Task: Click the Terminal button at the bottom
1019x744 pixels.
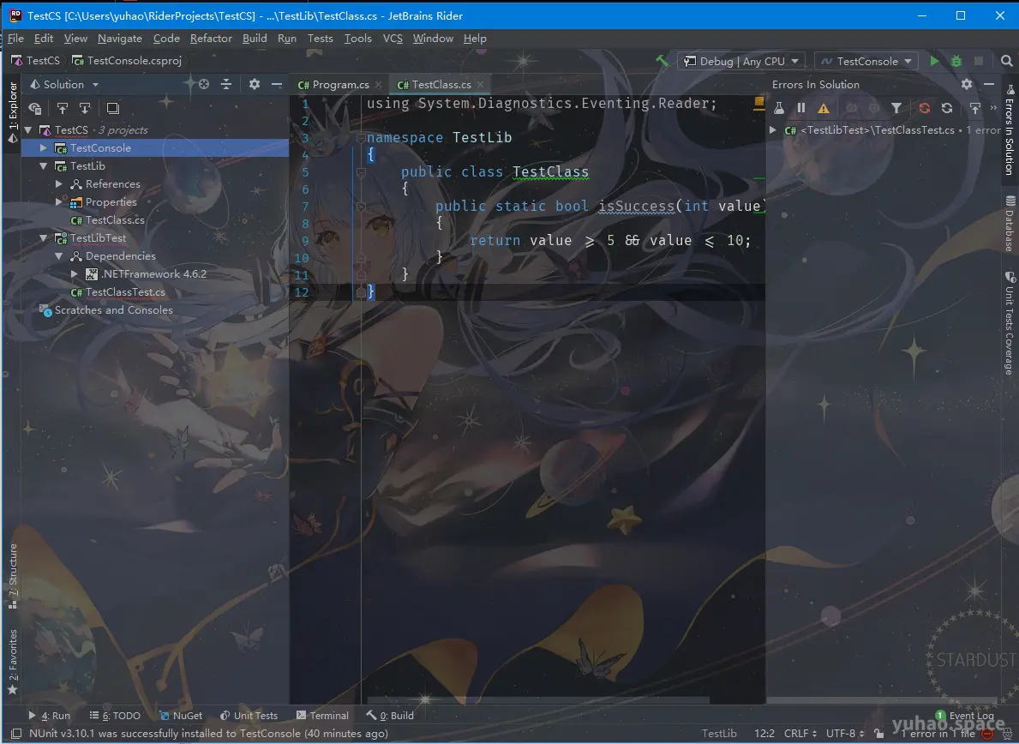Action: coord(323,715)
